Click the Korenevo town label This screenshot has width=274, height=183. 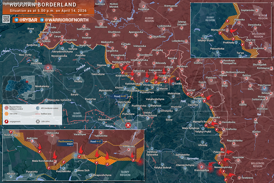(x=144, y=9)
